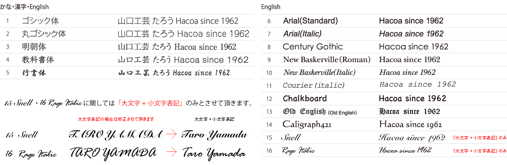Screen dimensions: 507x165
Task: Click the かな・漢字・English section heading
Action: point(24,7)
